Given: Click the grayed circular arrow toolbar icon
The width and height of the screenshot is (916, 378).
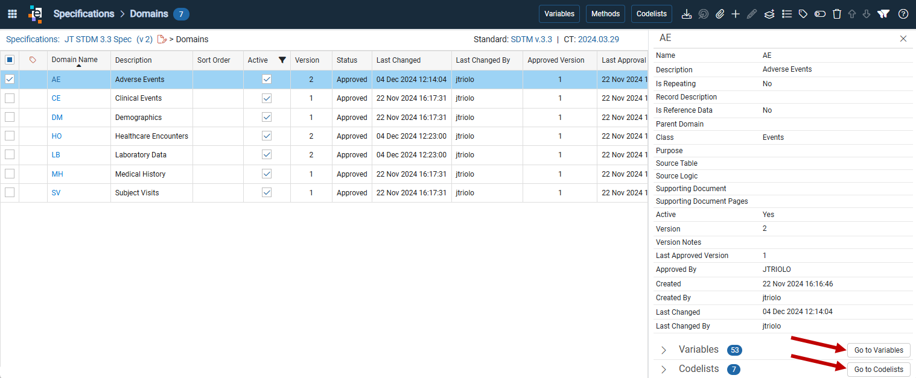Looking at the screenshot, I should click(x=703, y=14).
